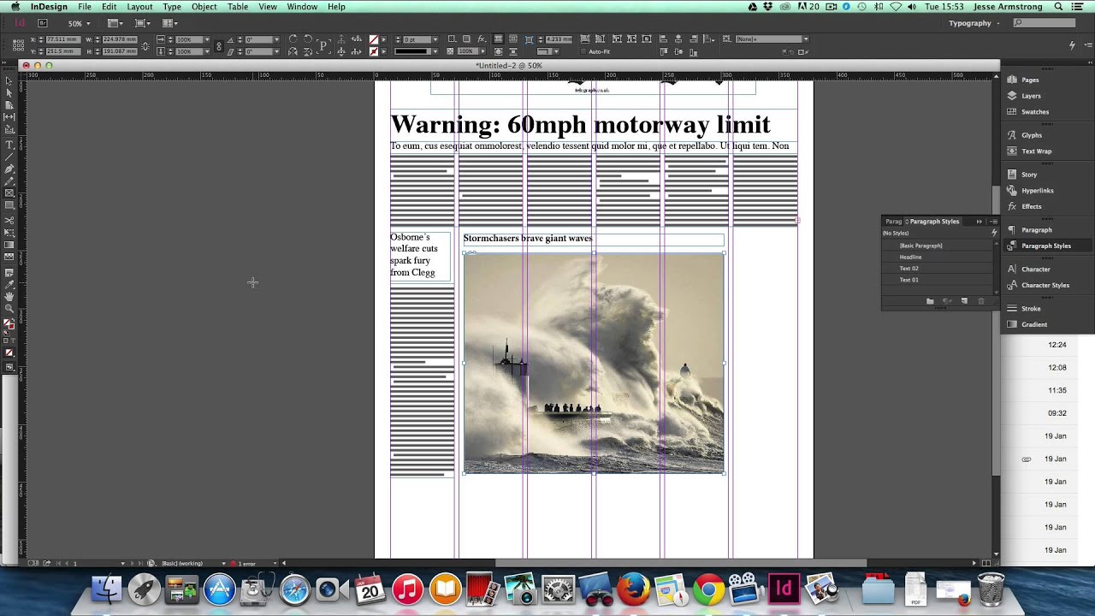Viewport: 1095px width, 616px height.
Task: Open the Arrange Documents dropdown
Action: coord(169,23)
